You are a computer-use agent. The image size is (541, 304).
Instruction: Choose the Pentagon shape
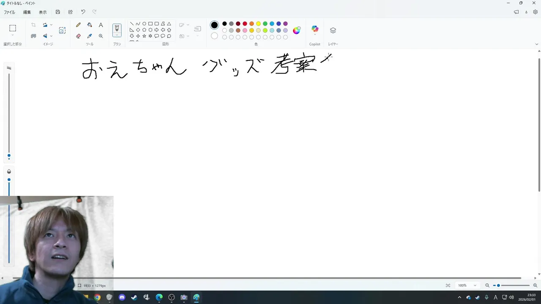point(144,30)
